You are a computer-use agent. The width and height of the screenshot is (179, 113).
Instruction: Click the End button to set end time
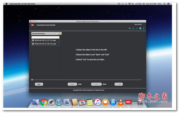[96, 84]
